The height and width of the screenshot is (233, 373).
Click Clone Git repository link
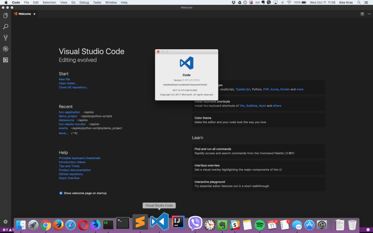pos(73,87)
